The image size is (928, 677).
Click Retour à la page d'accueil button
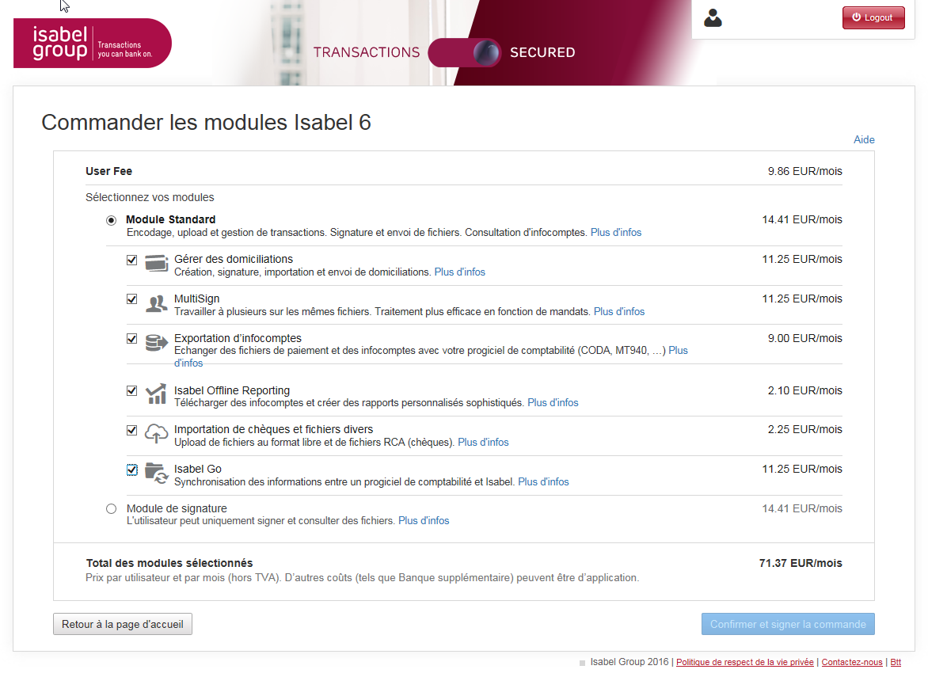pos(123,624)
